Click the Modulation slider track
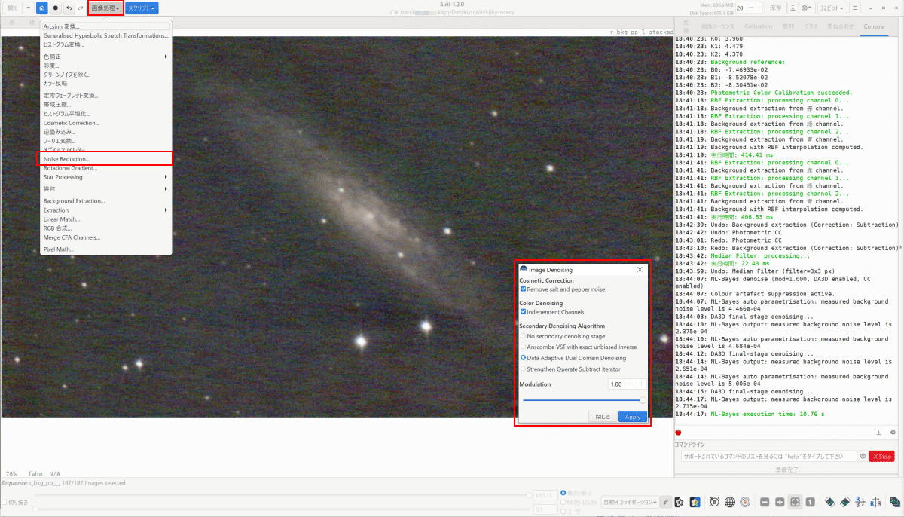Viewport: 904px width, 517px height. click(583, 400)
